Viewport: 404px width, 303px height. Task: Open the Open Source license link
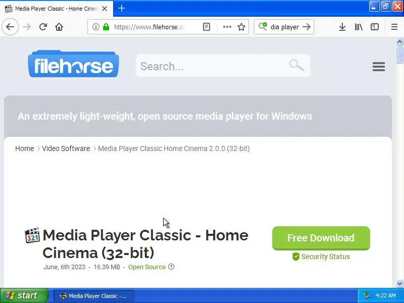click(147, 267)
